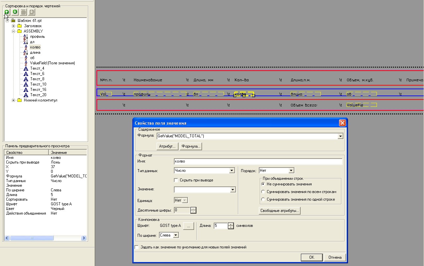Click the font browse '...' button
This screenshot has width=424, height=266.
[x=188, y=226]
